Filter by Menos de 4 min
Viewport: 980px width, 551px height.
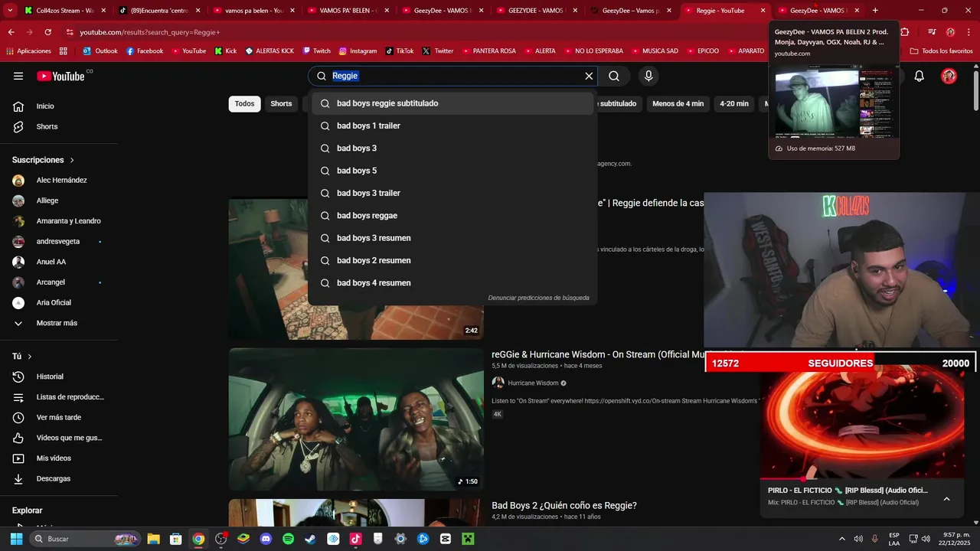678,104
